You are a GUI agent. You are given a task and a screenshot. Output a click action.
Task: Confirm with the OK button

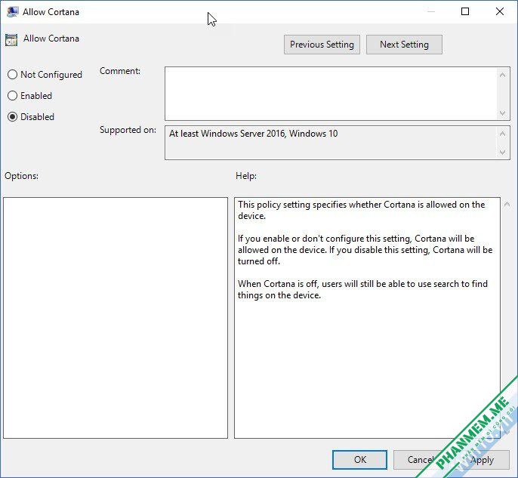point(359,460)
